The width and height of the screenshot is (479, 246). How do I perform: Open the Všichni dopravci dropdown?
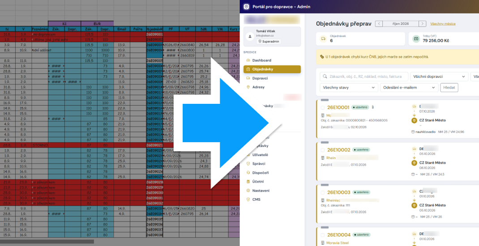[x=439, y=76]
